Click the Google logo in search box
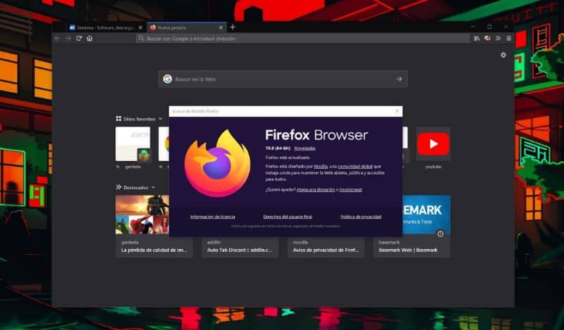 point(167,79)
